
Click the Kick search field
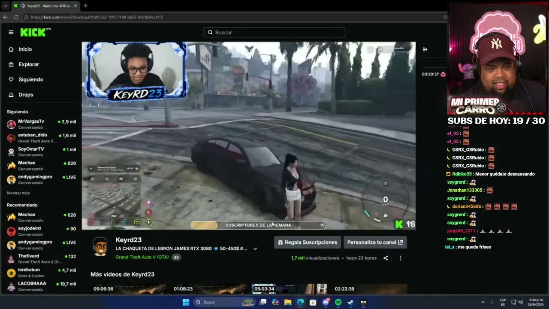coord(274,32)
